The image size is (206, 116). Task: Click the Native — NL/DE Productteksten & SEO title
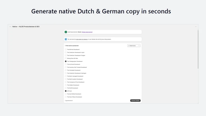click(26, 27)
